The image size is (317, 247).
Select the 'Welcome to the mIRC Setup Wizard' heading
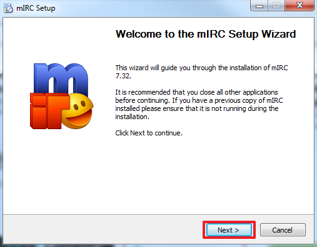[x=206, y=34]
